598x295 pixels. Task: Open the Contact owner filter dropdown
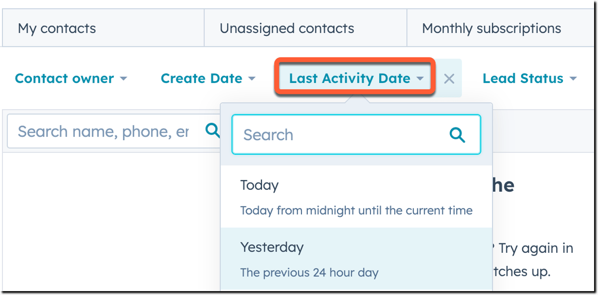coord(65,79)
